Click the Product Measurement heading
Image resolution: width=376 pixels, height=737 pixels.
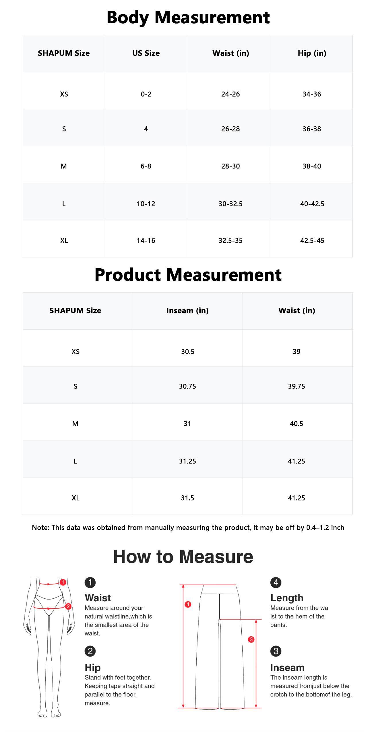[x=188, y=275]
